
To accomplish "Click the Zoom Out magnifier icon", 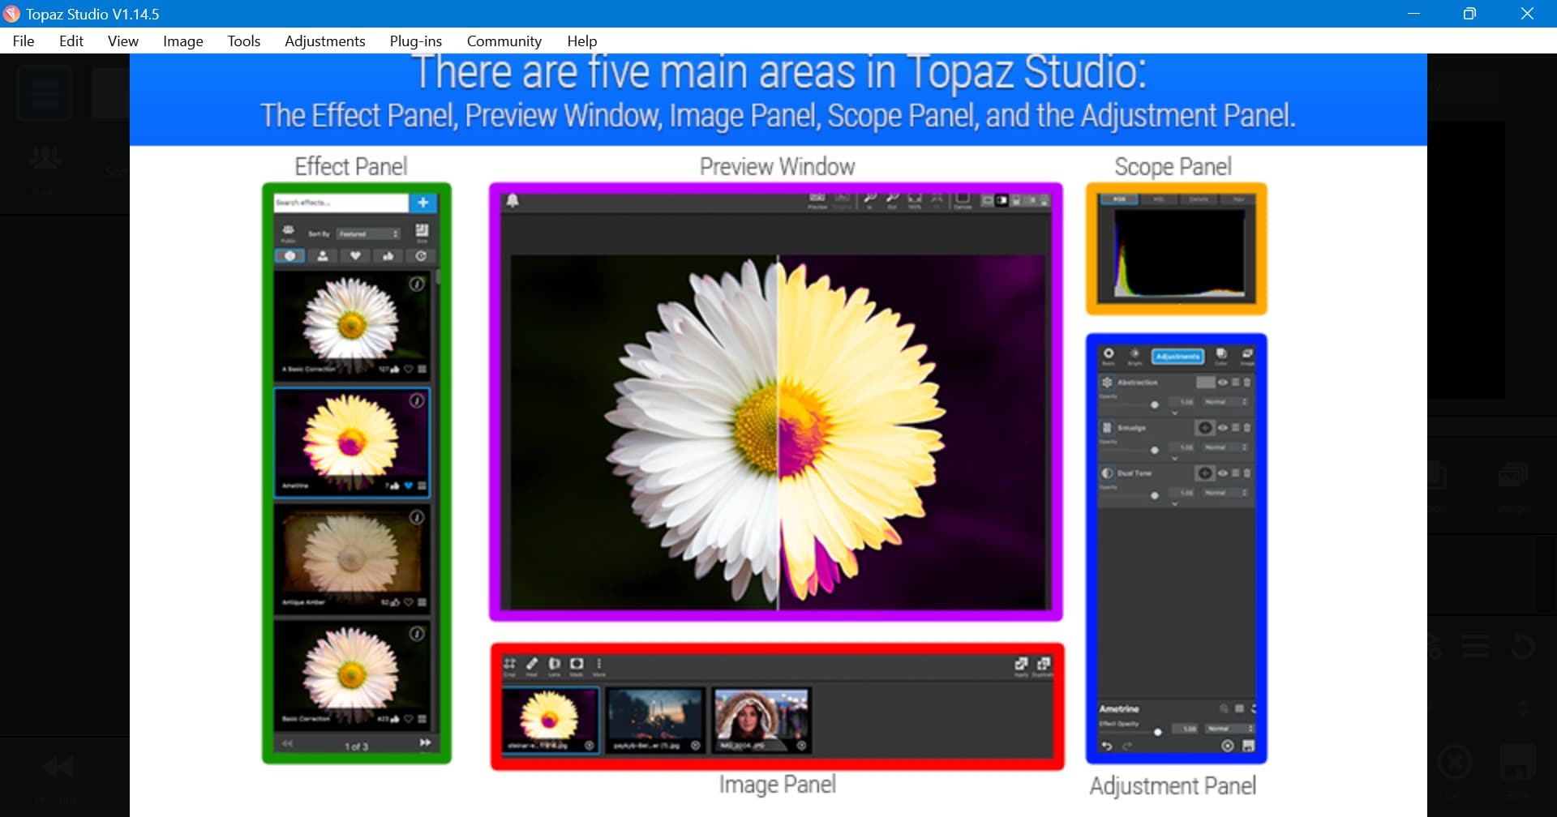I will pos(892,199).
